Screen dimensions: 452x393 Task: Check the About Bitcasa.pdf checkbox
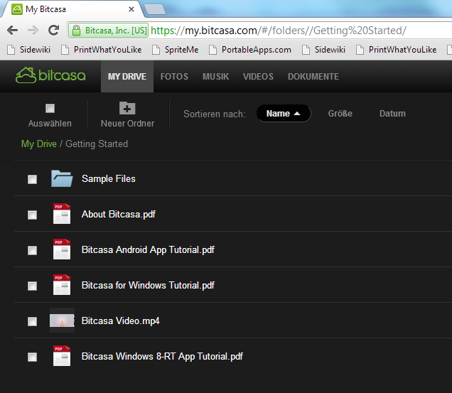click(32, 215)
